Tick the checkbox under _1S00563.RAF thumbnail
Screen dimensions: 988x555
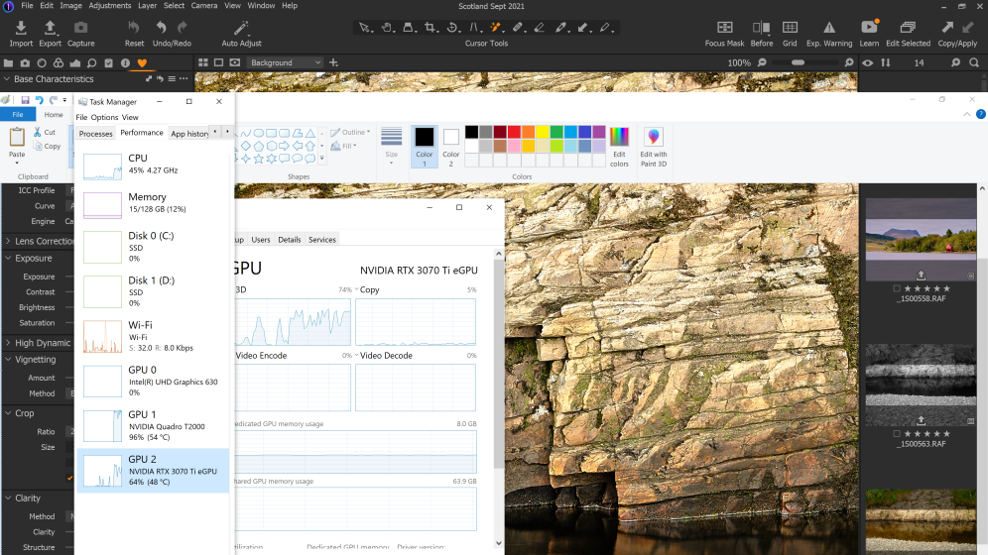[x=897, y=434]
